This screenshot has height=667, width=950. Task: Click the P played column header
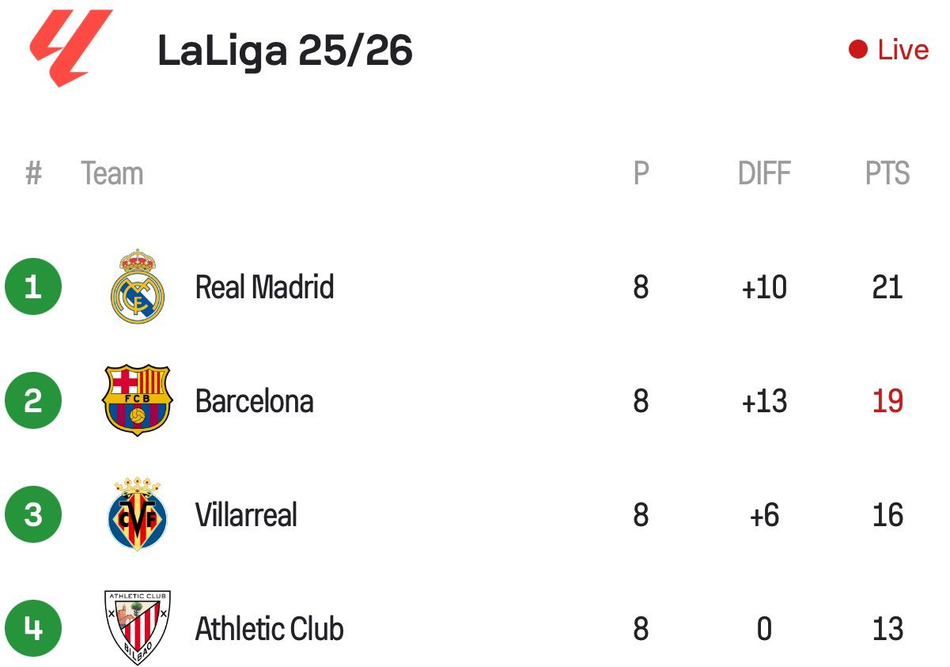pos(642,173)
